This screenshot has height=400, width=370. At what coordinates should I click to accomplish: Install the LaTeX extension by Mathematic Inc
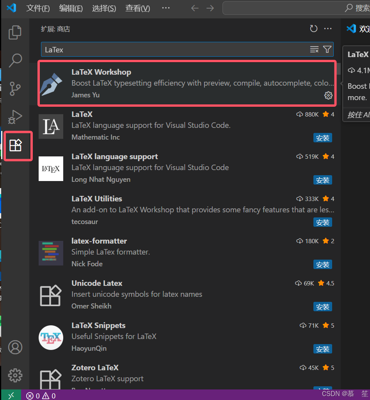[x=323, y=138]
